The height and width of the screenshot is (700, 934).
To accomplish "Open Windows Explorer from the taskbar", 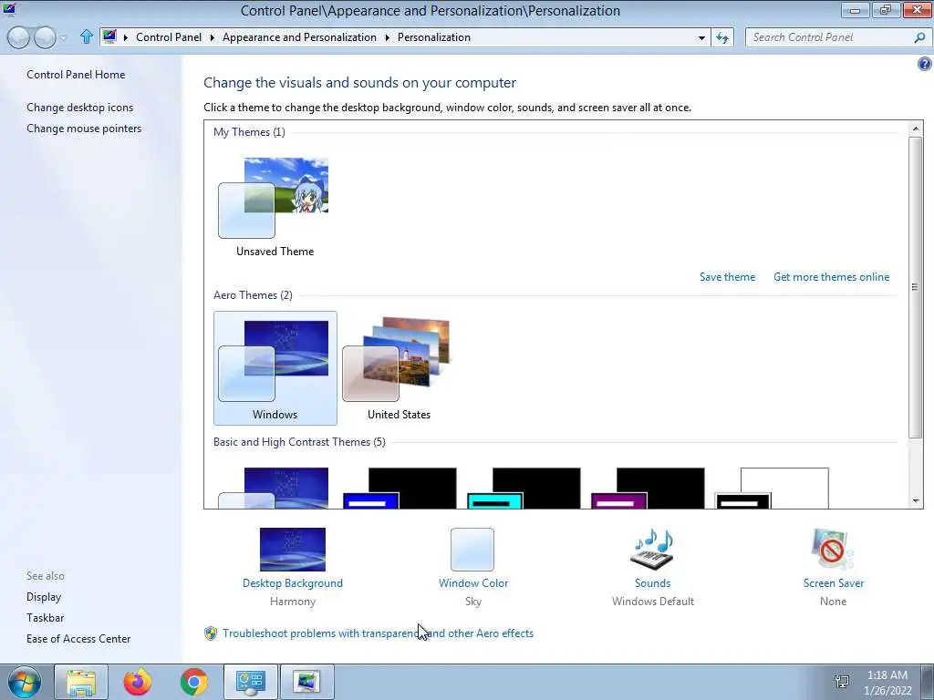I will (81, 682).
